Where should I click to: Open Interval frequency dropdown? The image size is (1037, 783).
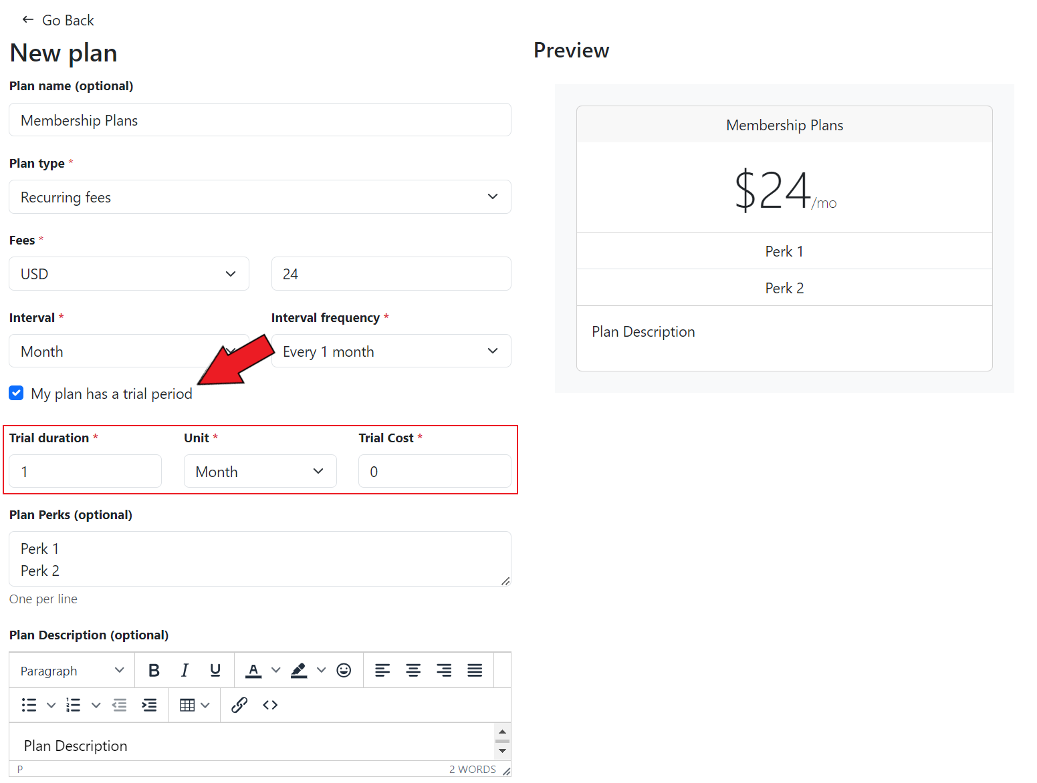coord(391,351)
